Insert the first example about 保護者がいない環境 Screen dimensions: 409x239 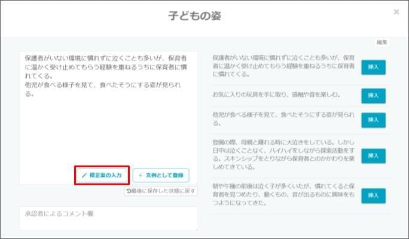[x=373, y=68]
